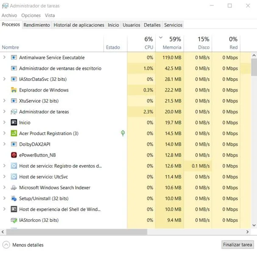Sort processes by CPU column

(141, 44)
